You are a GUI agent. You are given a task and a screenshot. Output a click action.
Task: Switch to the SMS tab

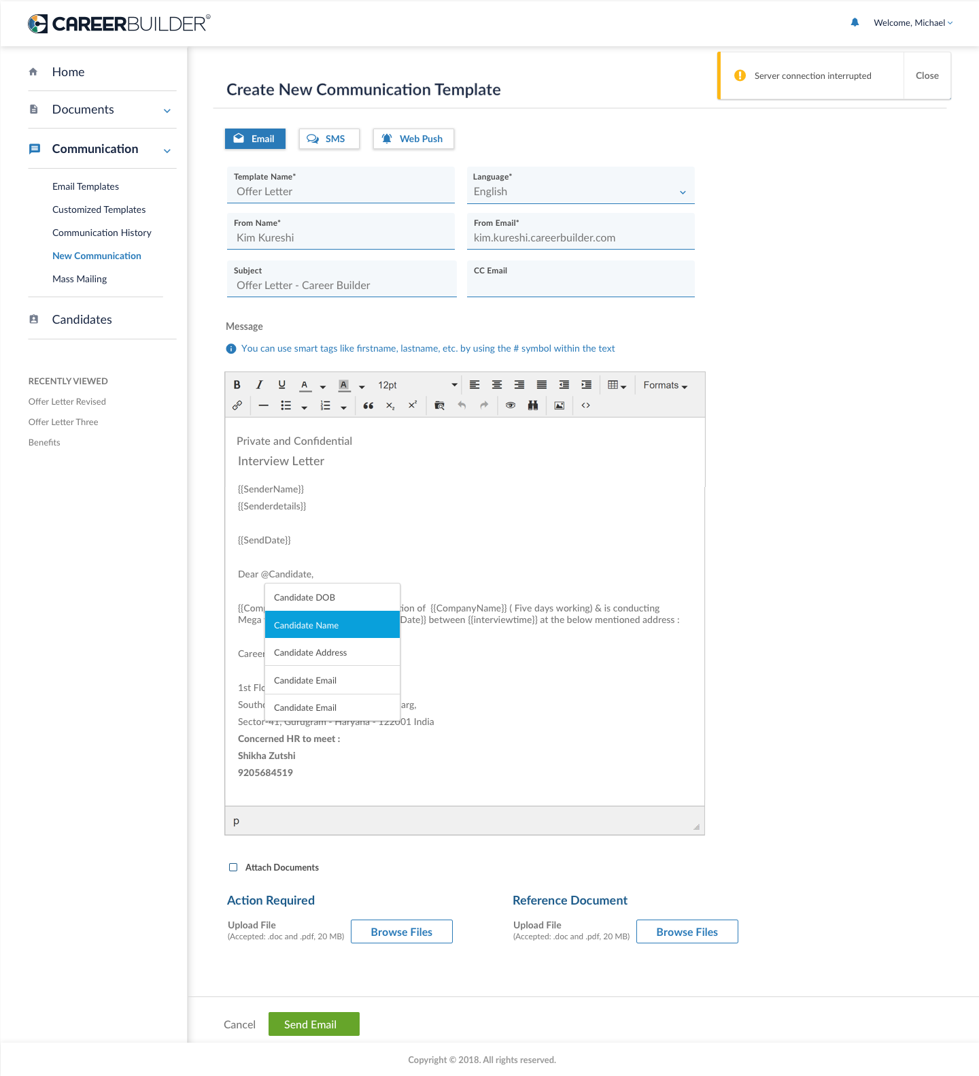[x=328, y=139]
